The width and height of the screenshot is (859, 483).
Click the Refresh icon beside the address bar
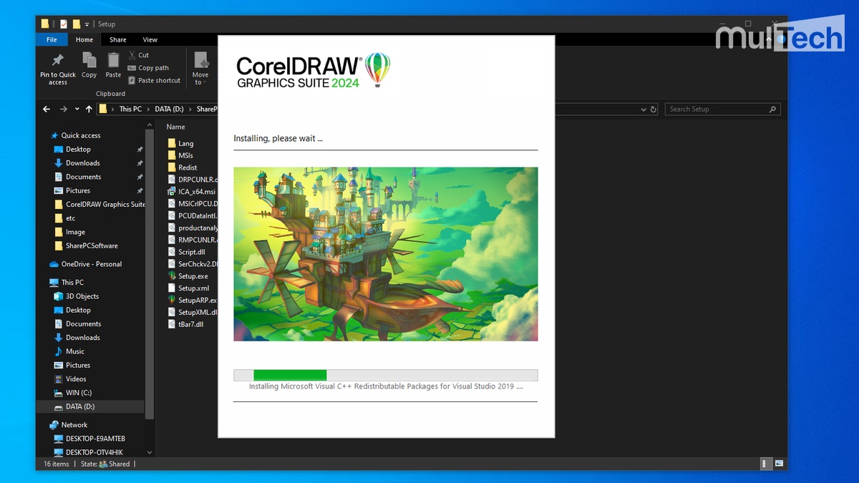[651, 109]
